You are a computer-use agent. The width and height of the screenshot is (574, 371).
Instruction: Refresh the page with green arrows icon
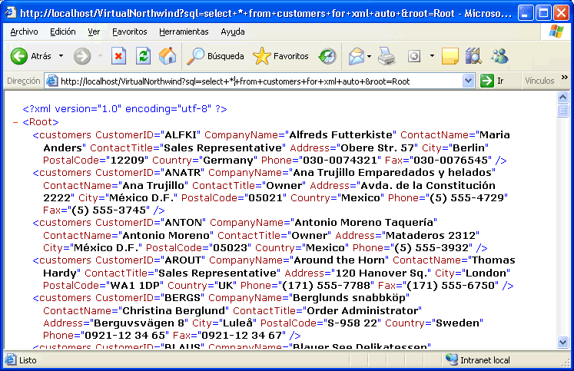pyautogui.click(x=143, y=56)
